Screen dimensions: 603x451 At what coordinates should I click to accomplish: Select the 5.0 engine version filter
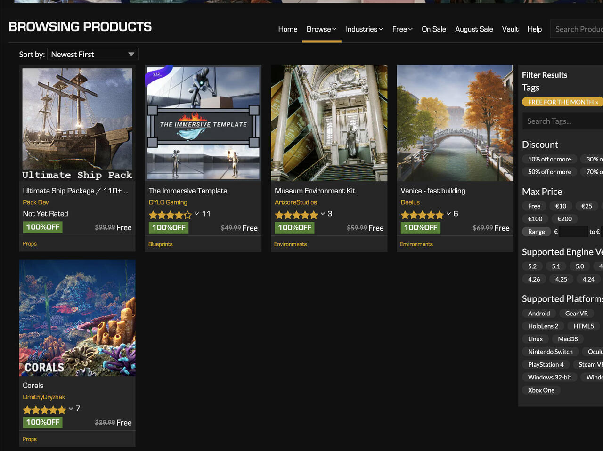tap(579, 266)
